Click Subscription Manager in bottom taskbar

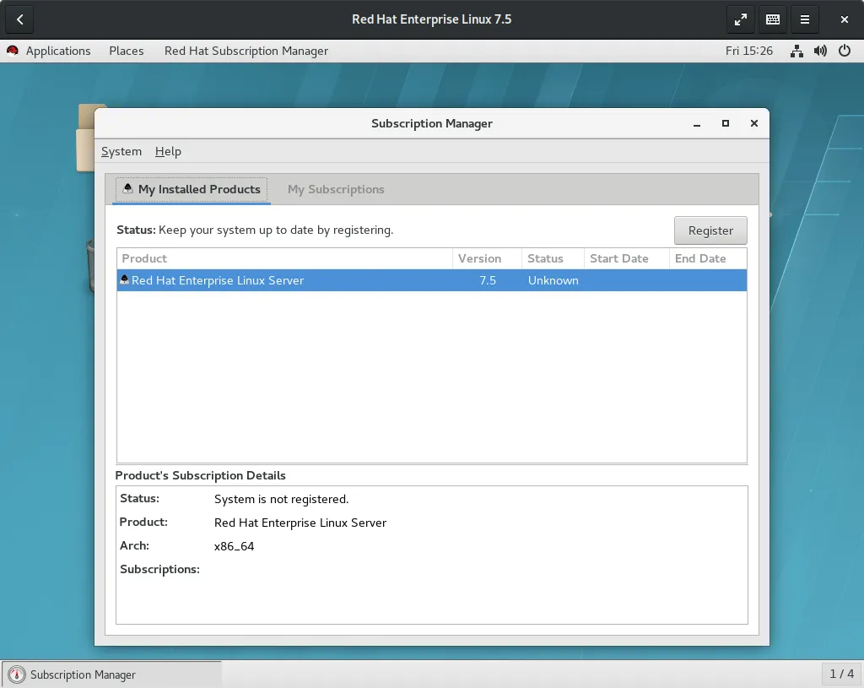pos(83,674)
